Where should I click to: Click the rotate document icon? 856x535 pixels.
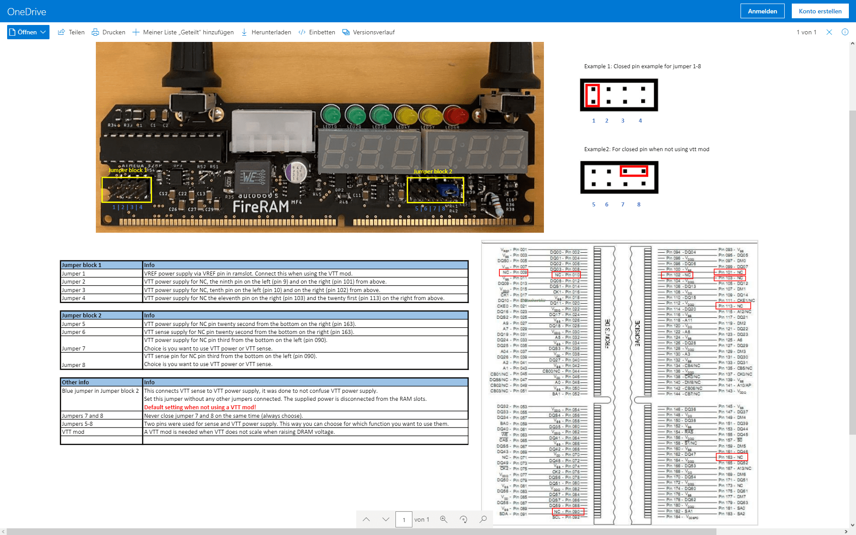[x=464, y=519]
